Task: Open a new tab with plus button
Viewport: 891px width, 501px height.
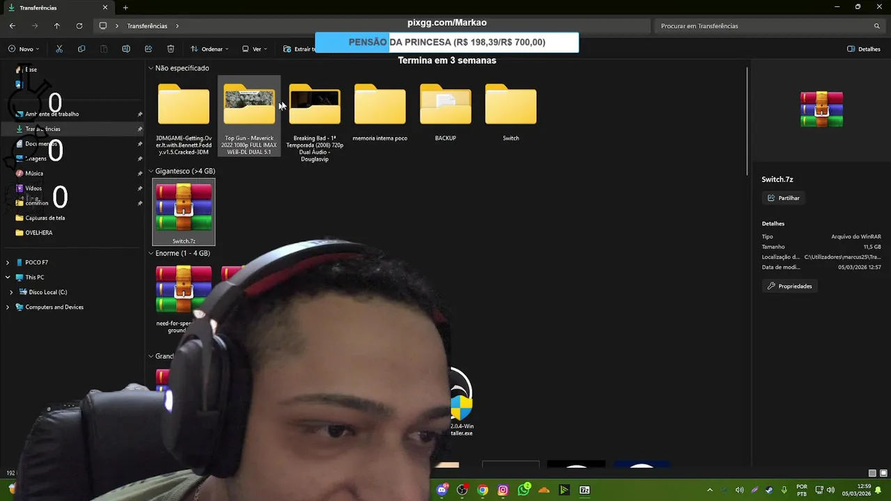Action: coord(125,8)
